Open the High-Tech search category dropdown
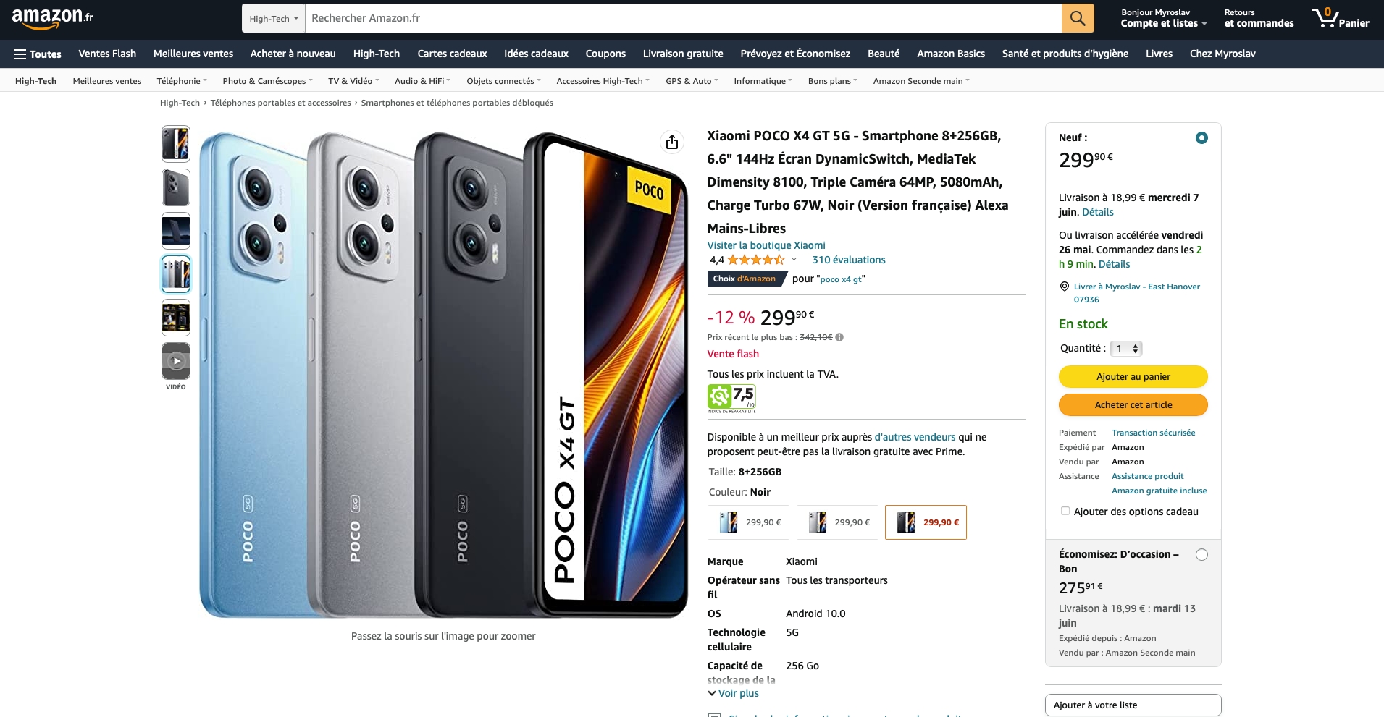The image size is (1384, 717). (x=274, y=19)
